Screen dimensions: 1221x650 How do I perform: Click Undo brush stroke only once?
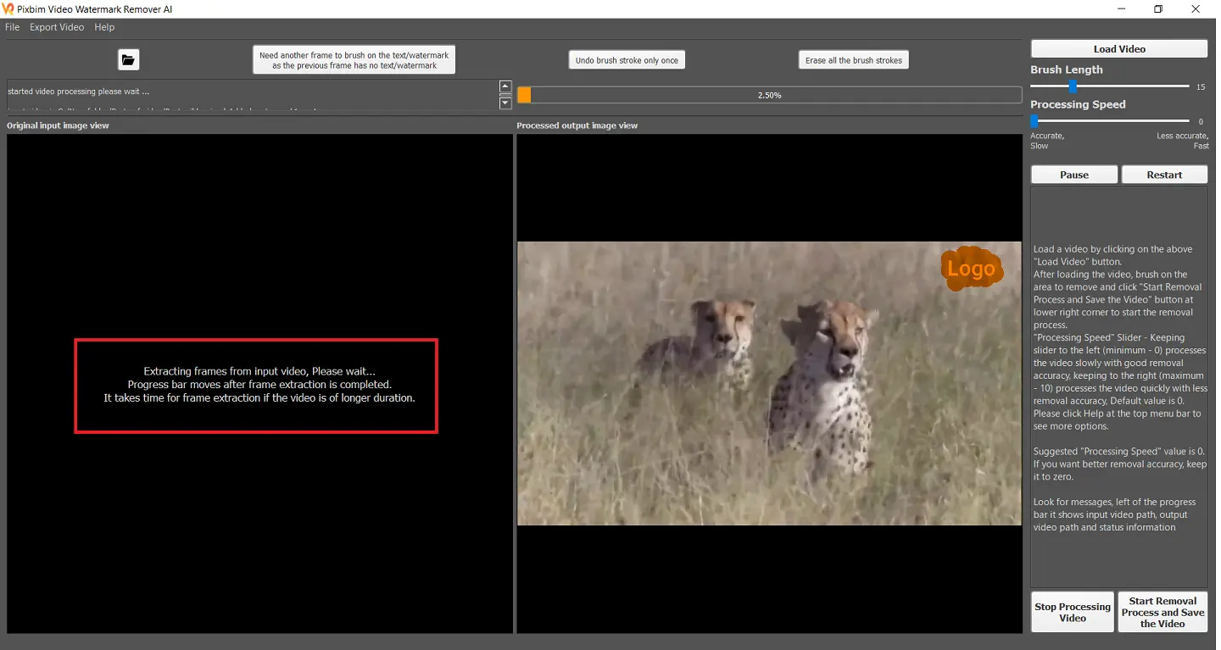(x=627, y=60)
